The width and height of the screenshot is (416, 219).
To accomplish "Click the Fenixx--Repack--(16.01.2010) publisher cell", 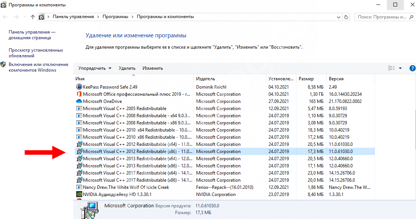I will [x=225, y=187].
